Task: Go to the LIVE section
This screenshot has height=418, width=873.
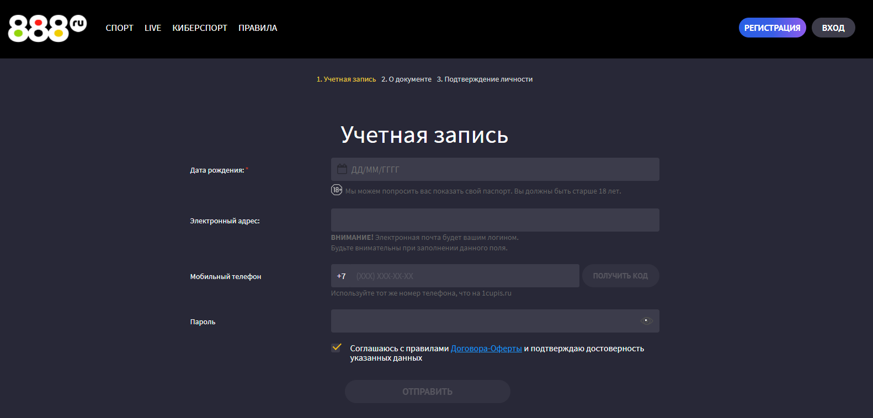Action: [153, 28]
